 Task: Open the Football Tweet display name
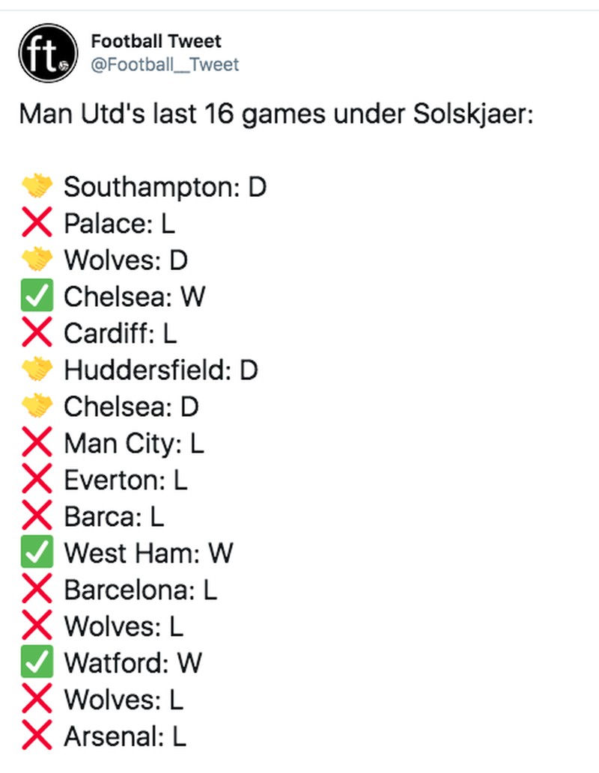156,41
